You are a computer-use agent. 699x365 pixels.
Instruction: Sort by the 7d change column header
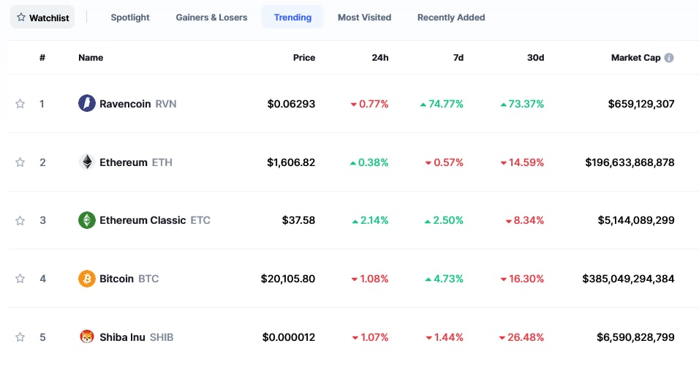458,58
